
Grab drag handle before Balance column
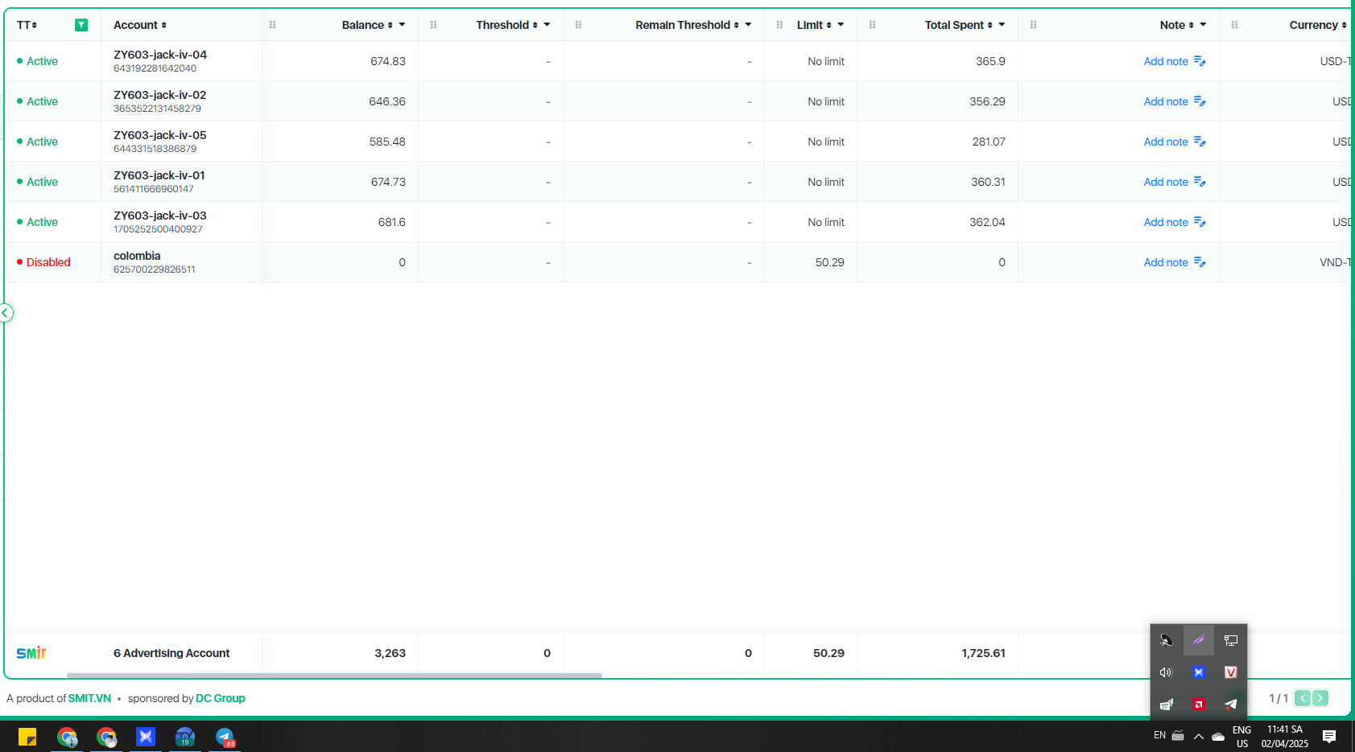tap(272, 25)
